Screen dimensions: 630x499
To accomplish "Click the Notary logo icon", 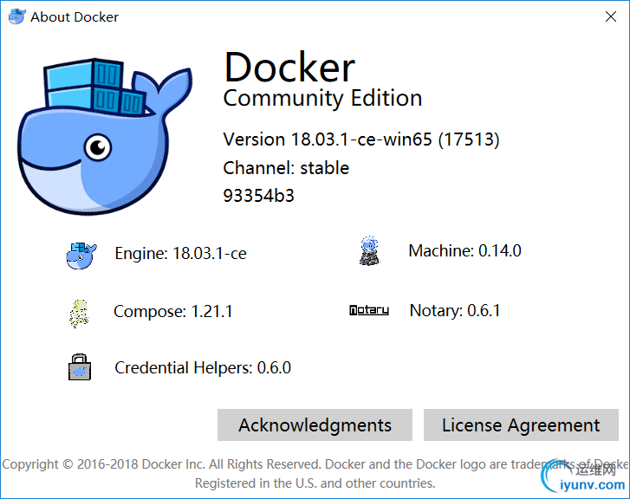I will pyautogui.click(x=369, y=310).
